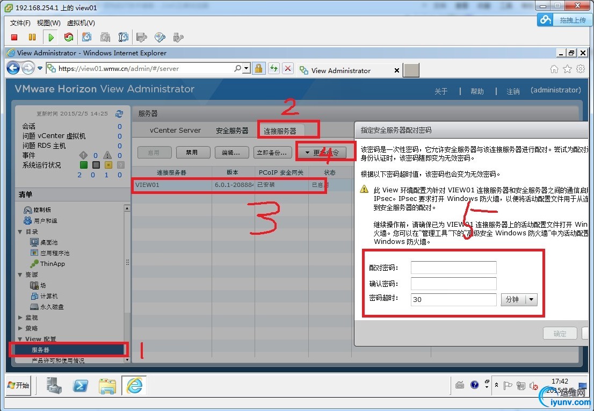Click the CD/DVD device connect icon
This screenshot has height=411, width=594.
[160, 37]
